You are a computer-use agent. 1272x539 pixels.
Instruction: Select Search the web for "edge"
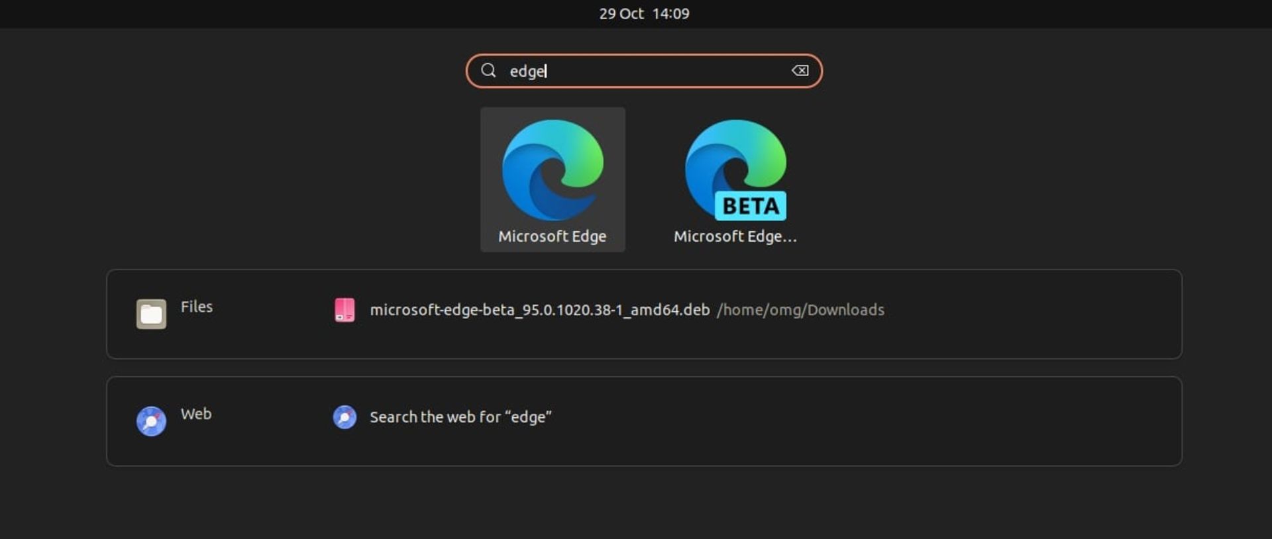[x=460, y=417]
